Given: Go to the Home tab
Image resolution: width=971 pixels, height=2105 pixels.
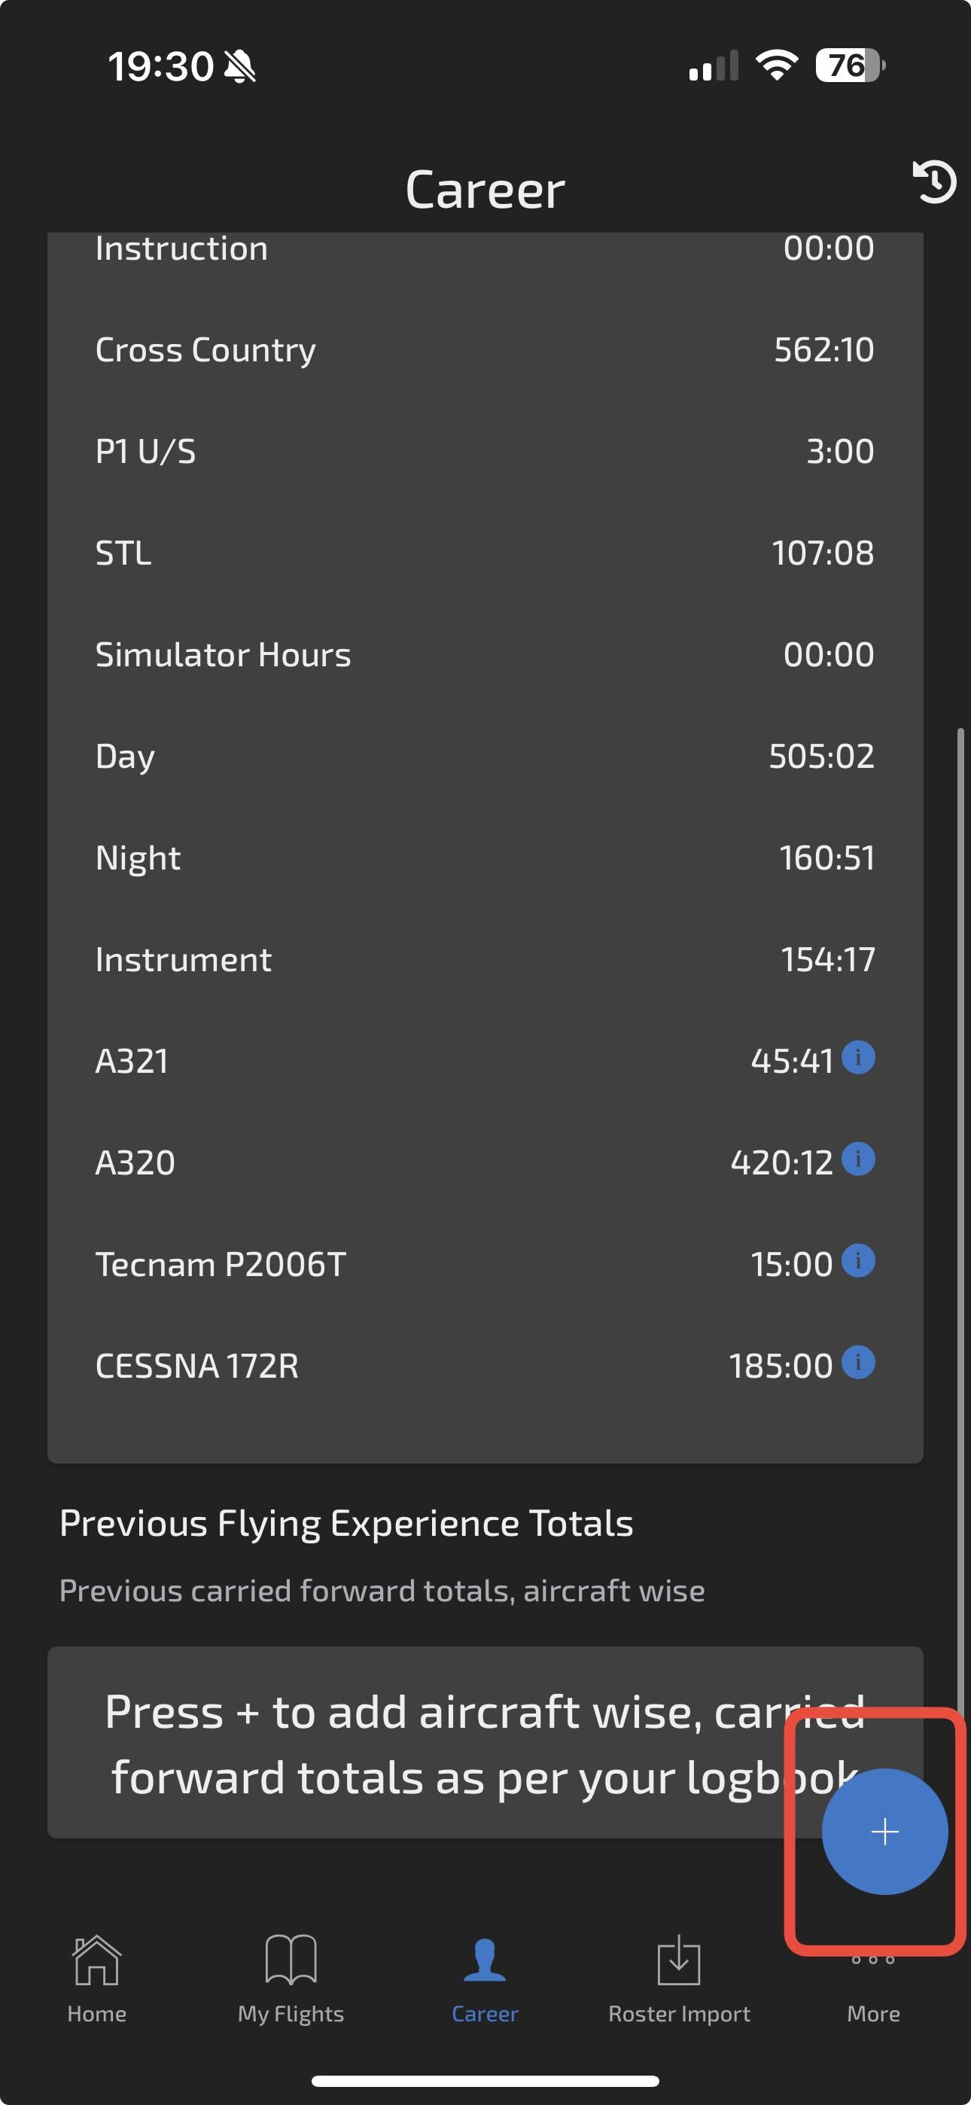Looking at the screenshot, I should click(96, 1979).
